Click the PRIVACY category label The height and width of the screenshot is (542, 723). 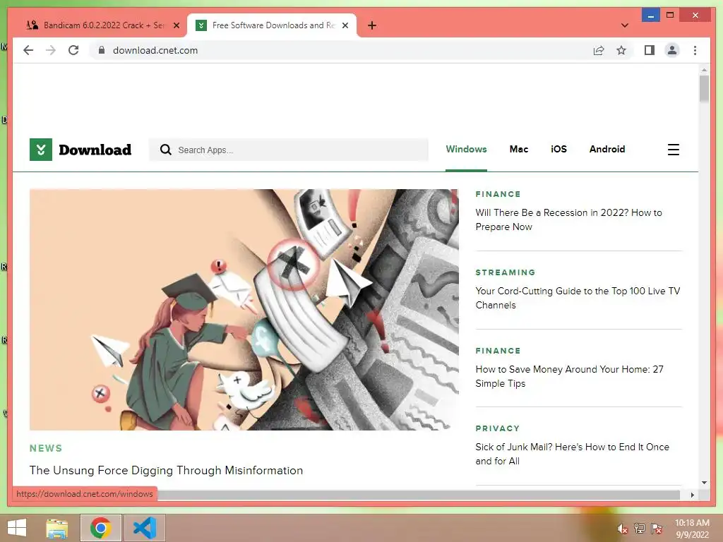[x=498, y=428]
